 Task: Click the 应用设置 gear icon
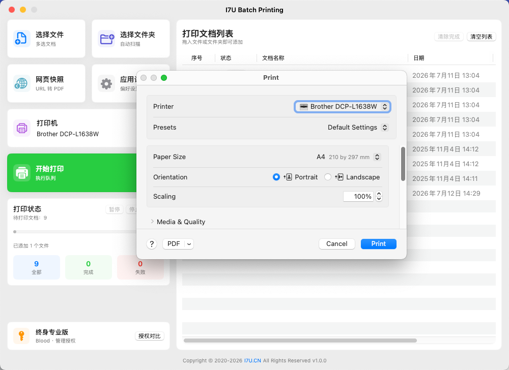(x=106, y=83)
